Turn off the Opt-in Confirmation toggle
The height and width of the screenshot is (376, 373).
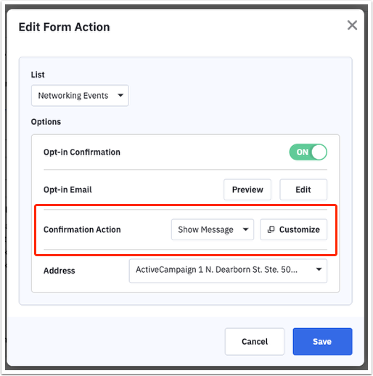click(x=308, y=152)
